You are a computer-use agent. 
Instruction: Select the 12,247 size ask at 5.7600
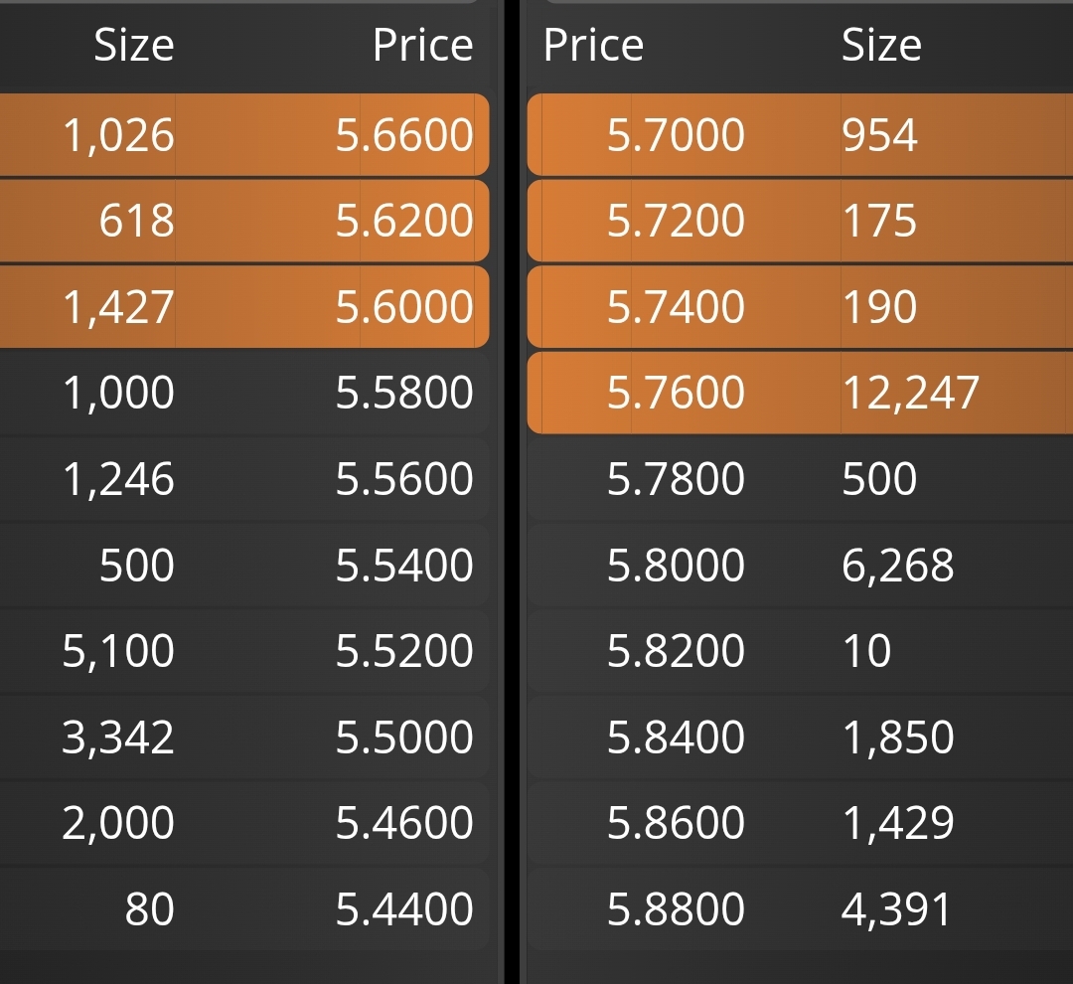[x=800, y=393]
